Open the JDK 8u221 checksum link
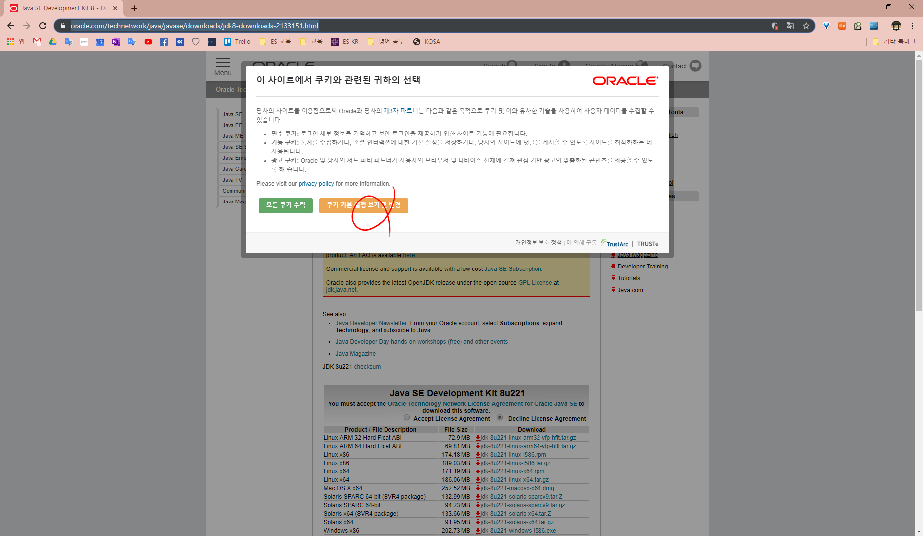This screenshot has width=923, height=536. (x=367, y=367)
